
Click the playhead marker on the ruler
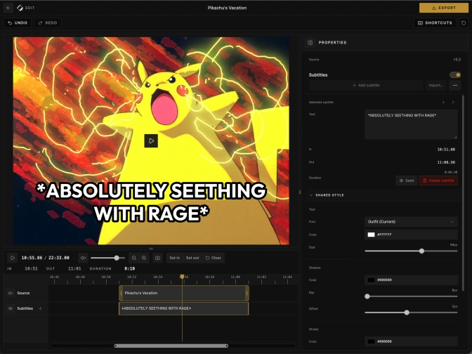click(182, 277)
